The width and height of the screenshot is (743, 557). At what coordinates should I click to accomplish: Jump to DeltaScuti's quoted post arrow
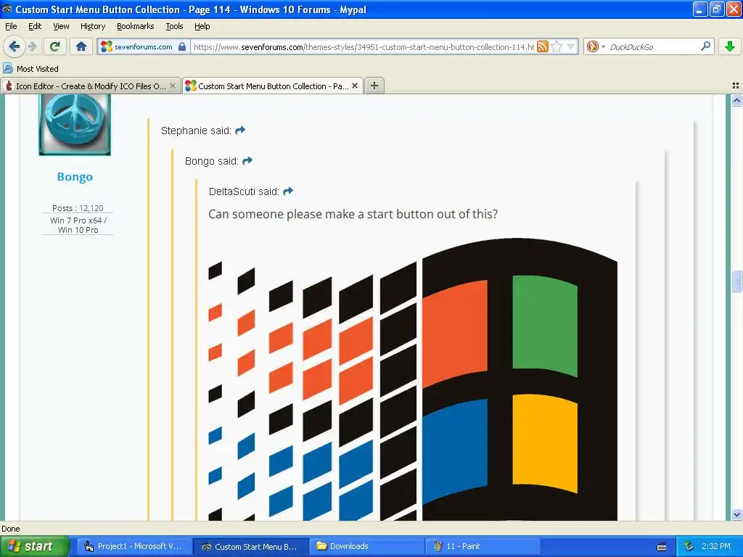288,191
